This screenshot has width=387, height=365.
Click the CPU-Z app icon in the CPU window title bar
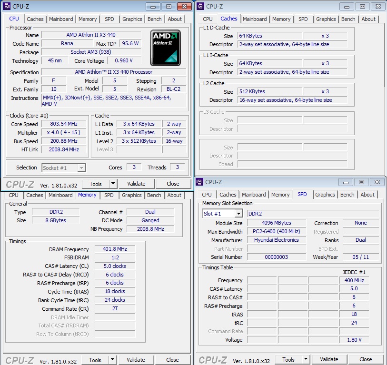coord(7,6)
